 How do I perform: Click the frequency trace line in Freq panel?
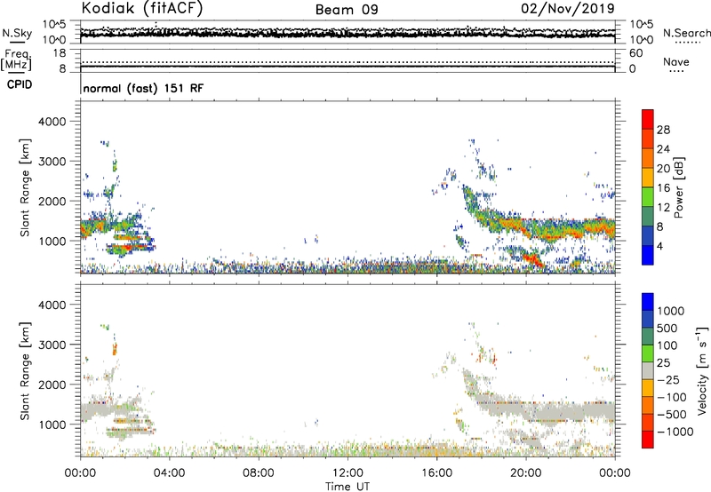[348, 67]
